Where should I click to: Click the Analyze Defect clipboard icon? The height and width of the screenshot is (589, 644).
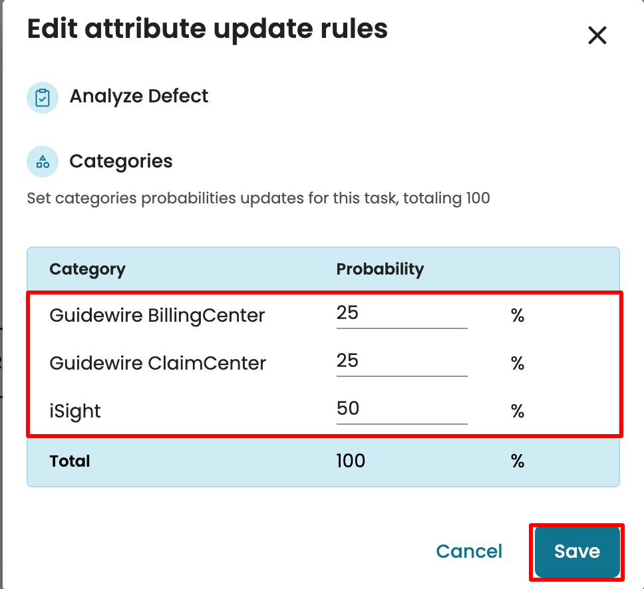(43, 98)
